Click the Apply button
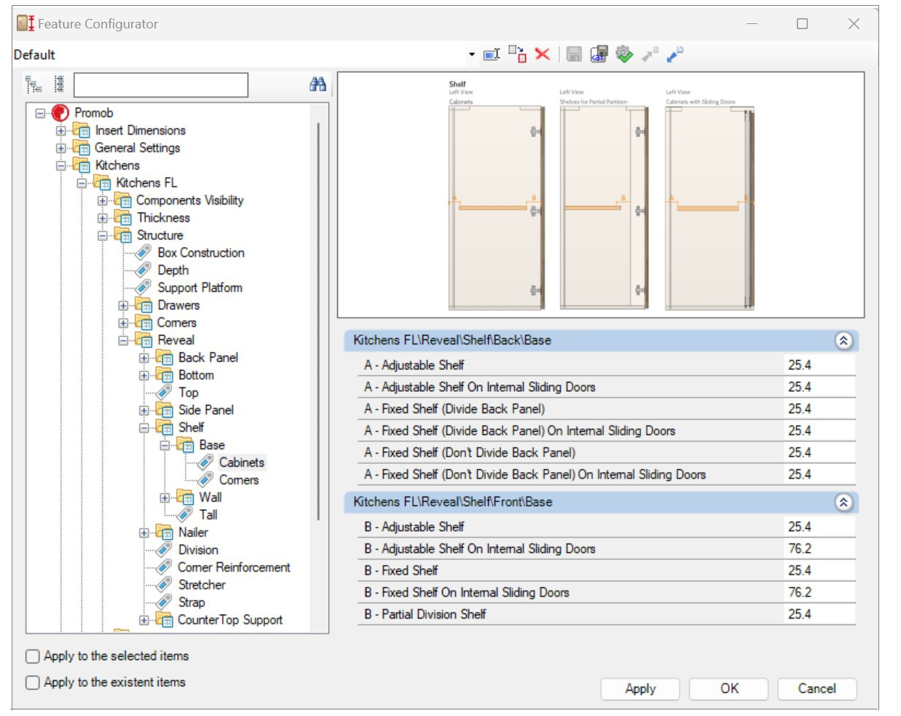Viewport: 901px width, 716px height. [640, 689]
